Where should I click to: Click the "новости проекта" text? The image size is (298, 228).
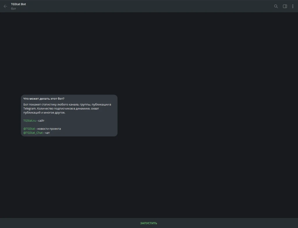pos(49,129)
